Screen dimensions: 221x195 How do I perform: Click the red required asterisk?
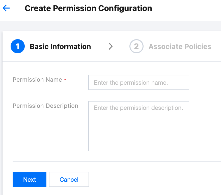point(65,80)
